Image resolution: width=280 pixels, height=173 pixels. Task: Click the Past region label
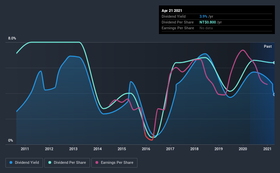(x=268, y=46)
